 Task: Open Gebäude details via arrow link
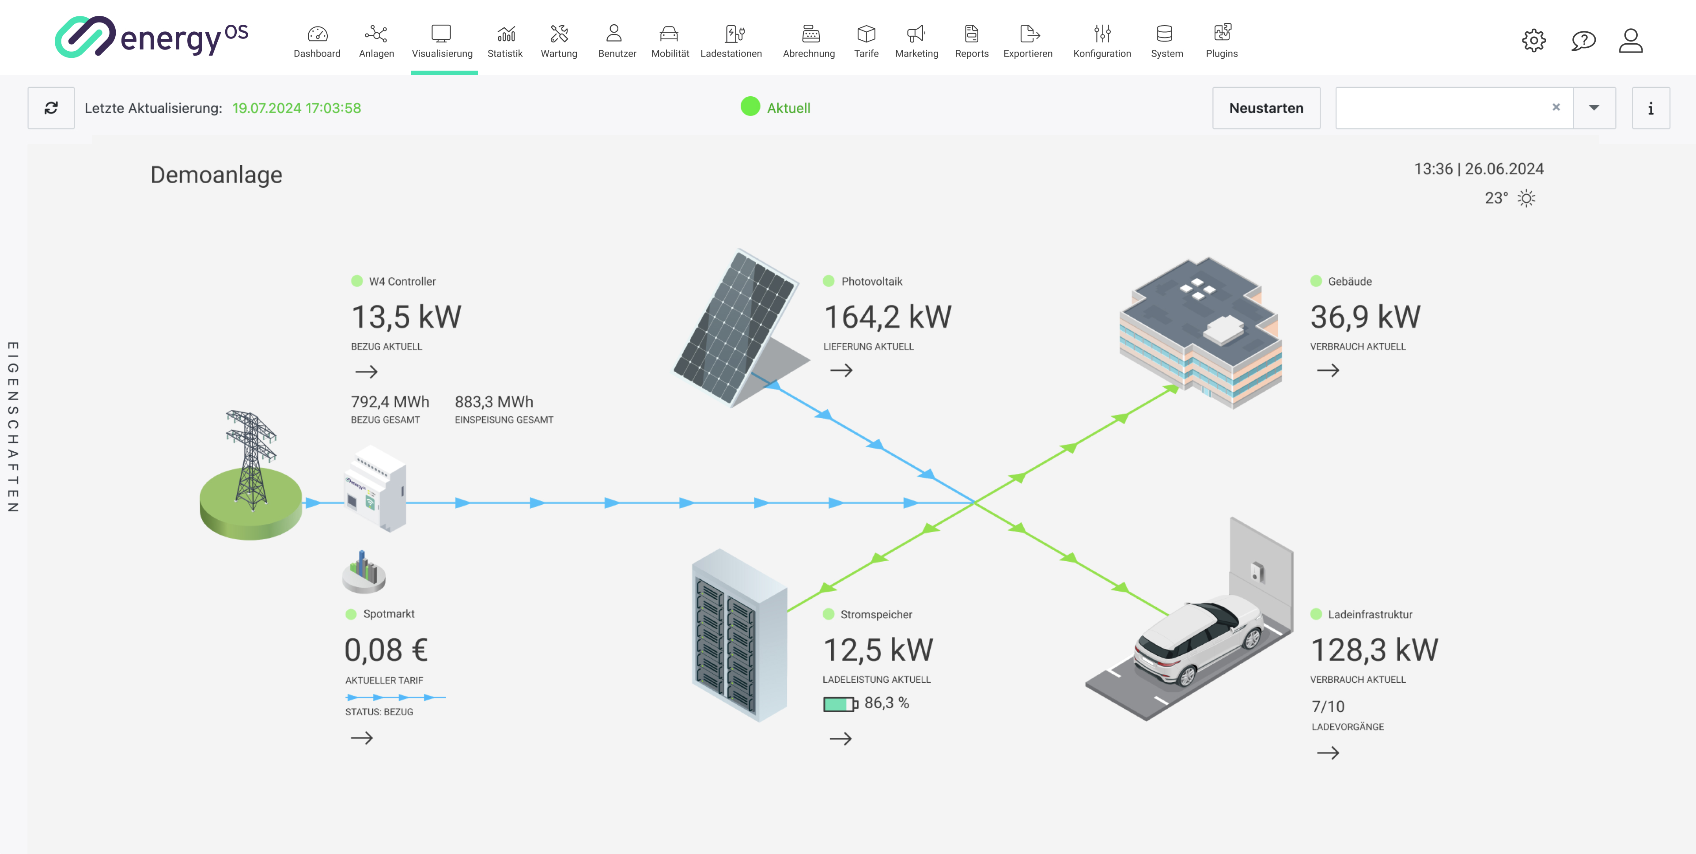click(1327, 371)
